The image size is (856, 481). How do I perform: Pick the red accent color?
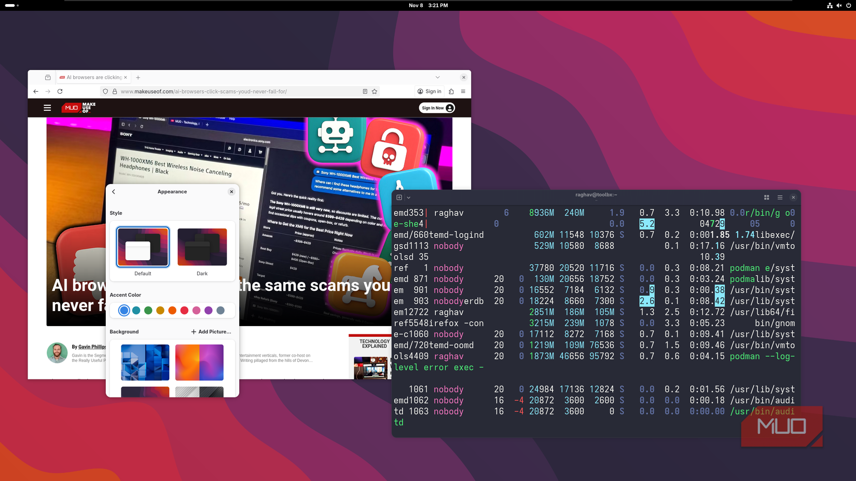coord(184,310)
